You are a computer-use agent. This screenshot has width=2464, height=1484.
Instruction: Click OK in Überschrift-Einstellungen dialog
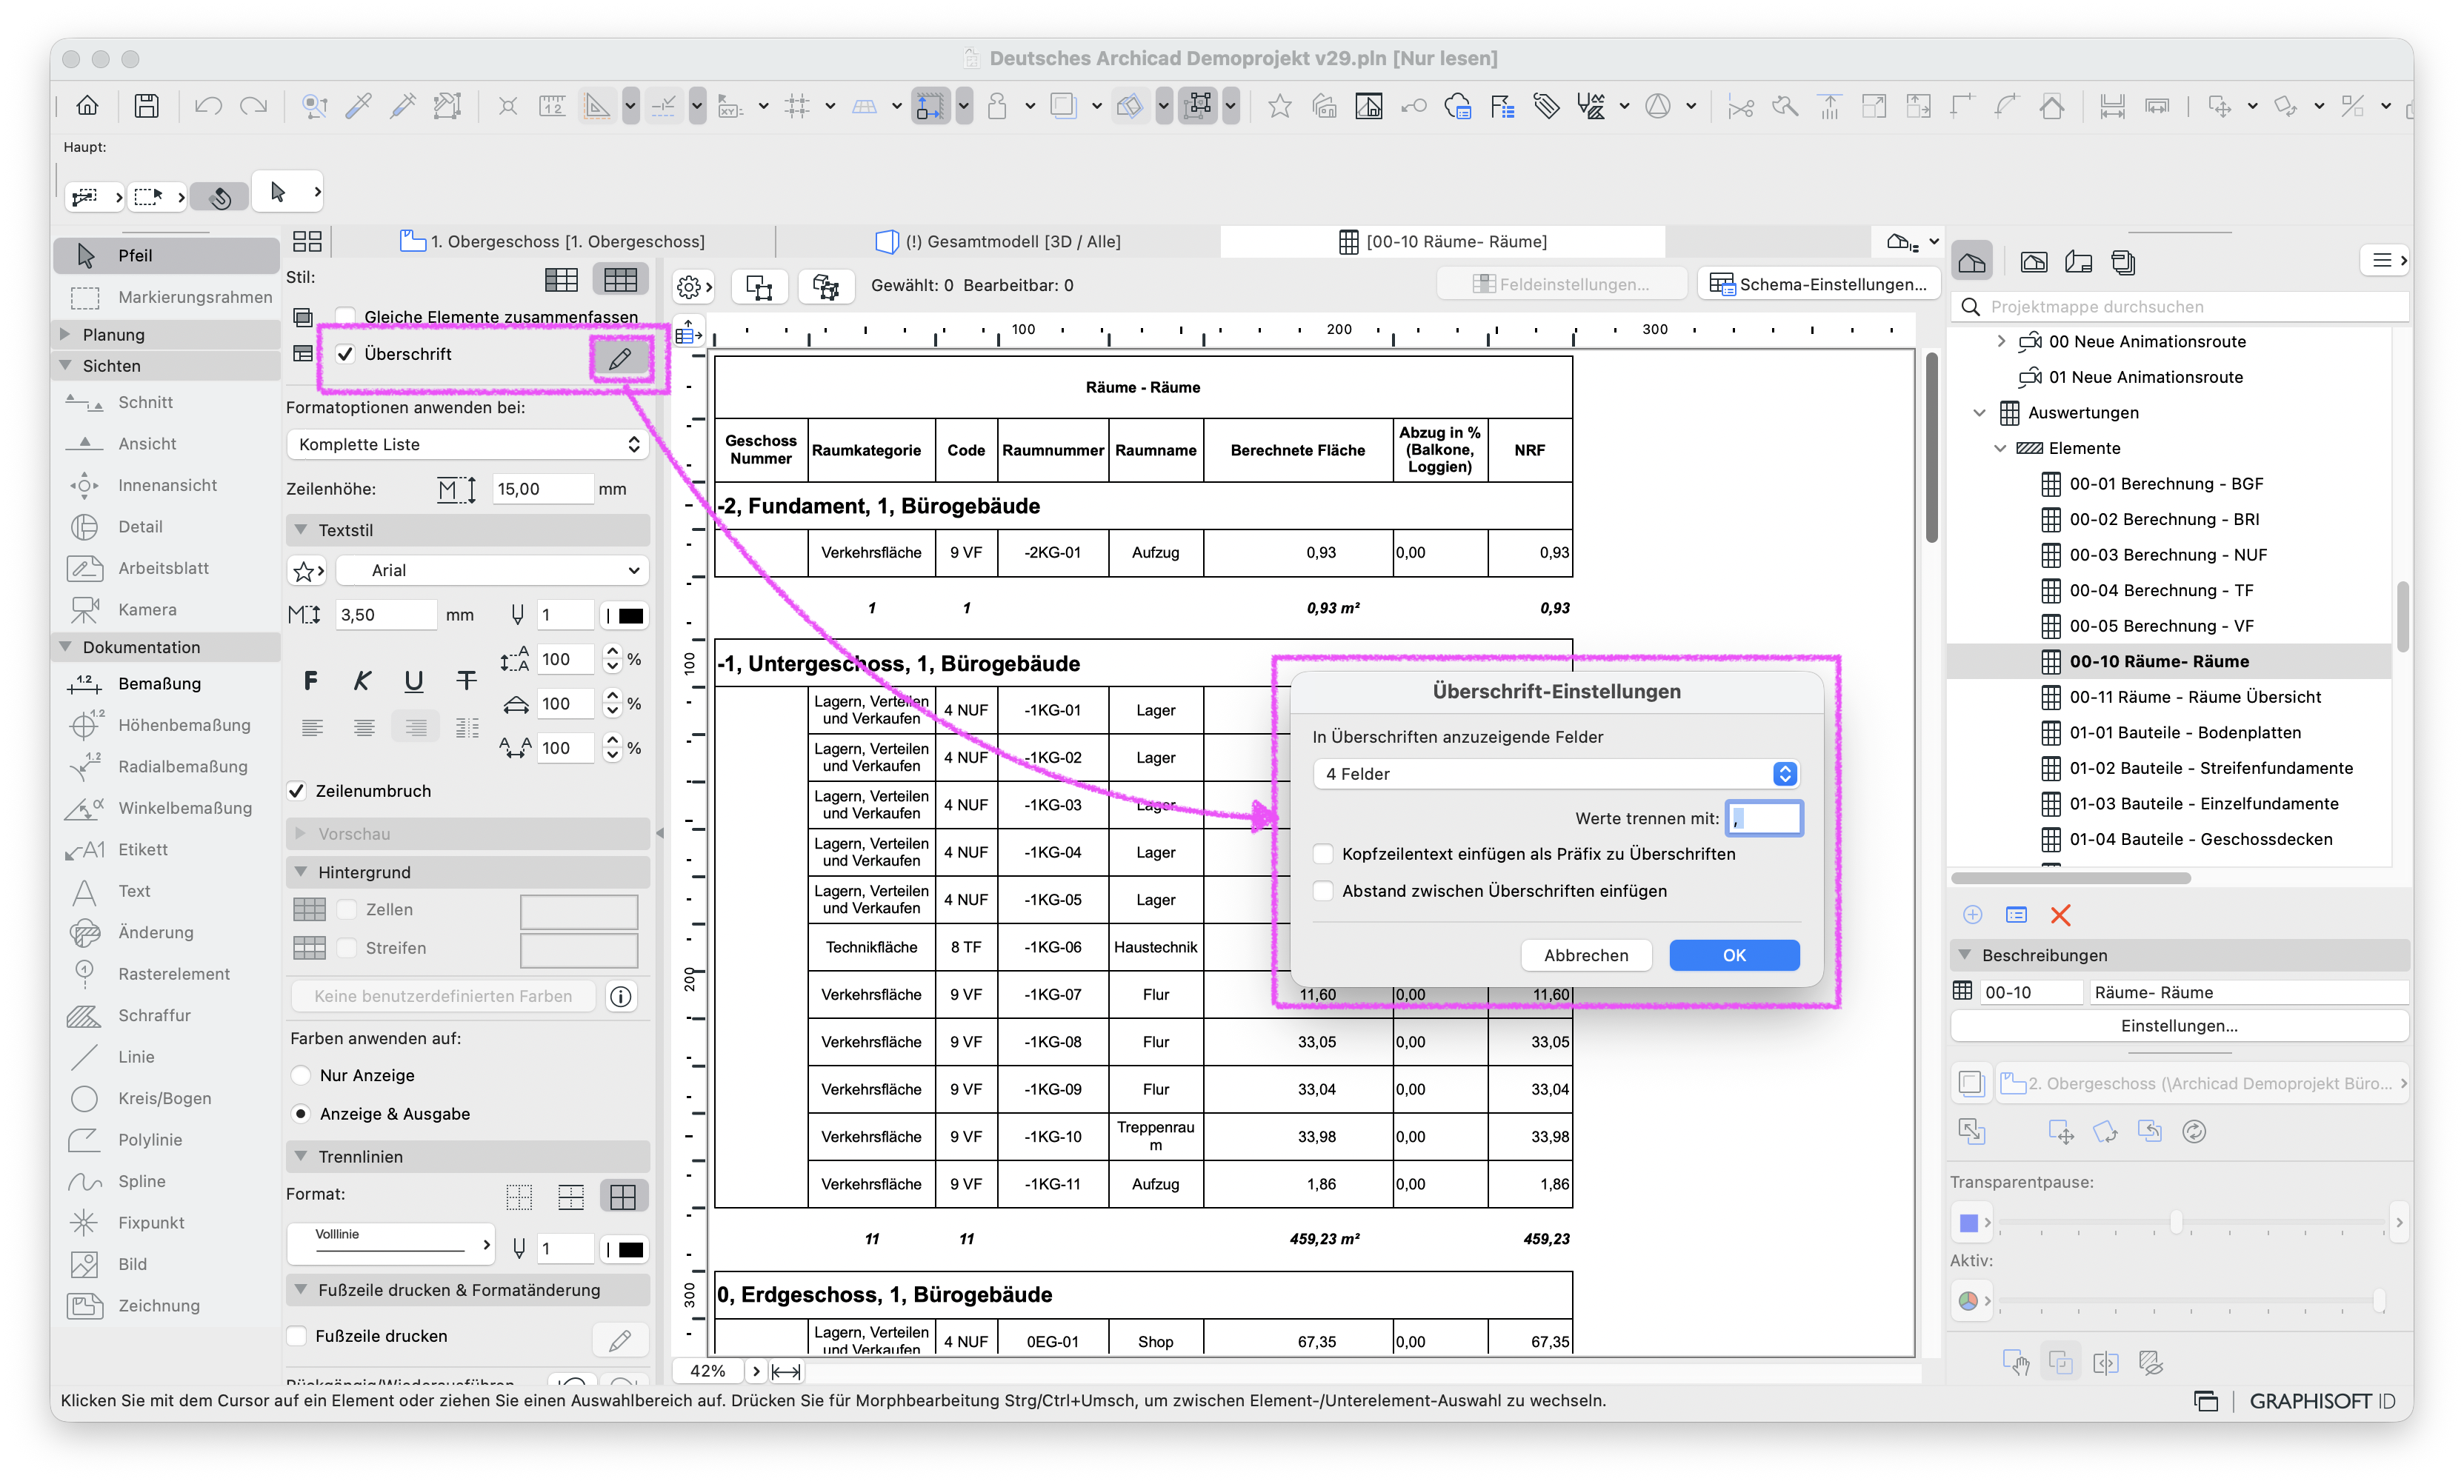coord(1734,955)
